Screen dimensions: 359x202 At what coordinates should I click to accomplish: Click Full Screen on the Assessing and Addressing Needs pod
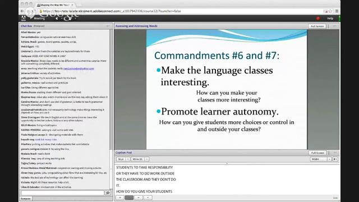tap(317, 26)
